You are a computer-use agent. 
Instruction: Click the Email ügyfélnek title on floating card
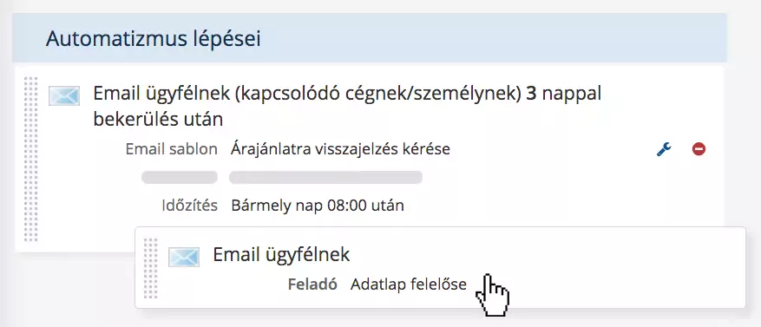(281, 254)
